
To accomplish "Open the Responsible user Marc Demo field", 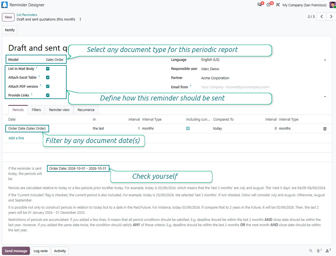I will (210, 69).
